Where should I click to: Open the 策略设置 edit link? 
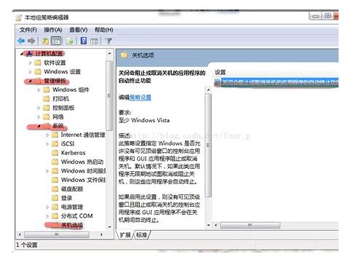pyautogui.click(x=141, y=98)
